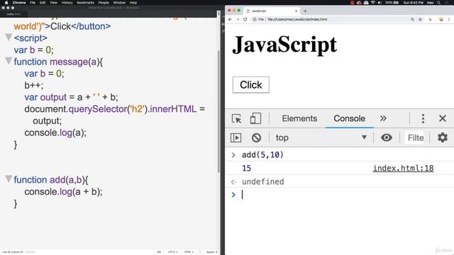Go forward in the Chrome browser
The image size is (454, 255).
(238, 19)
